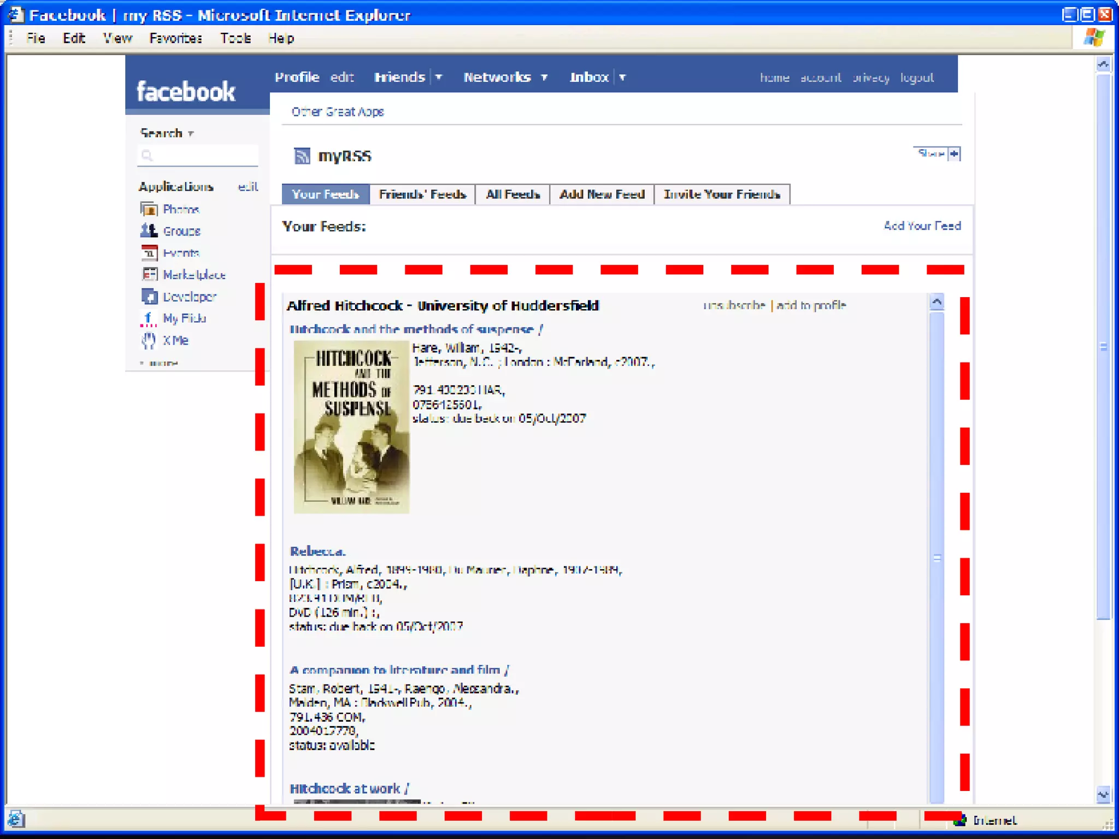1119x839 pixels.
Task: Click the Developer application icon
Action: [x=149, y=297]
